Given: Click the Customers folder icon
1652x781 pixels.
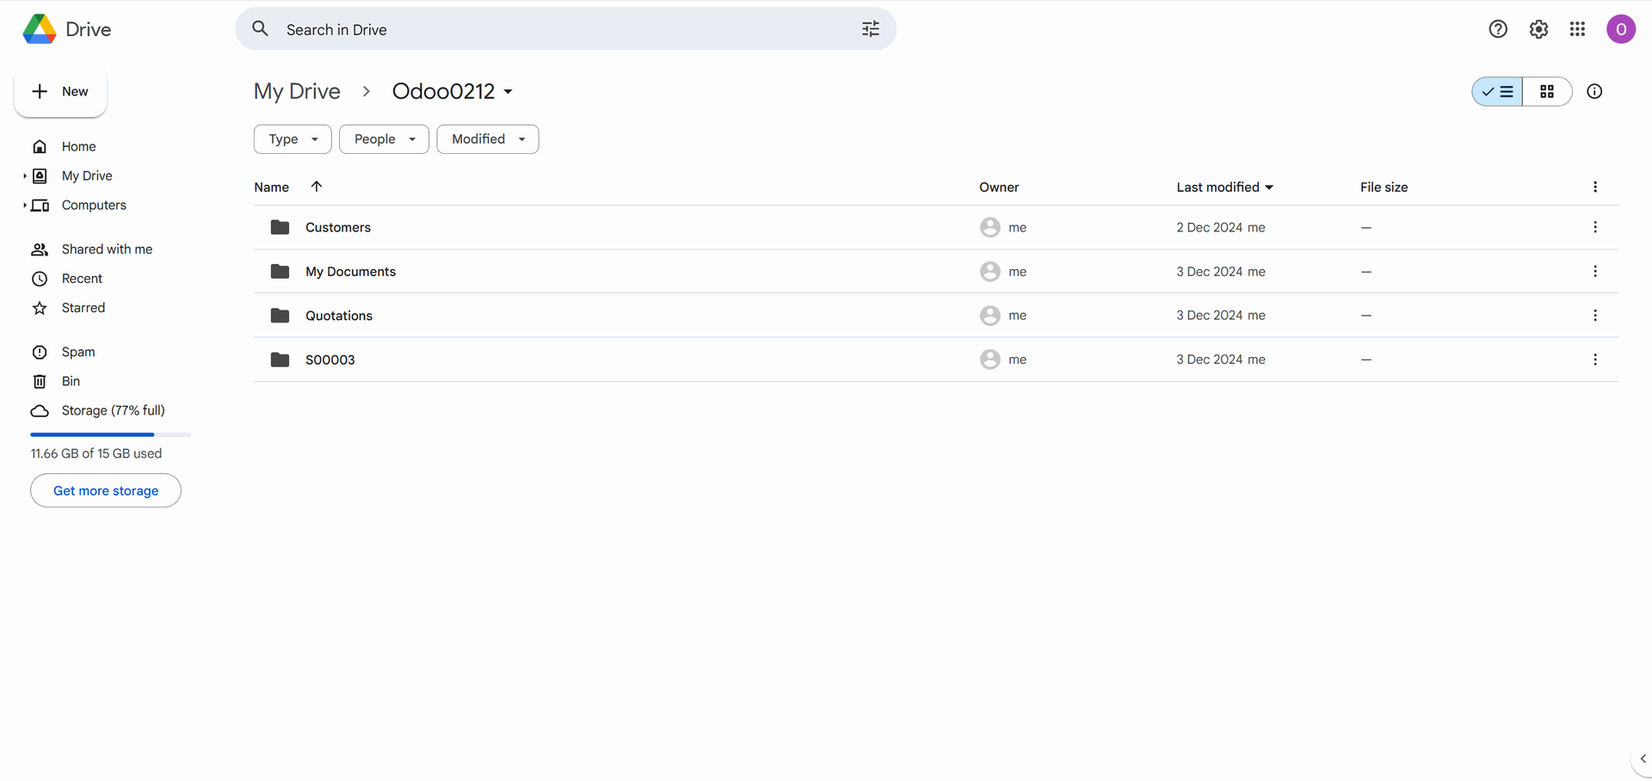Looking at the screenshot, I should click(x=280, y=227).
